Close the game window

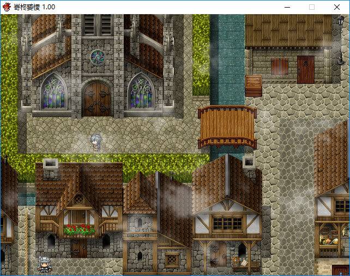click(x=337, y=7)
